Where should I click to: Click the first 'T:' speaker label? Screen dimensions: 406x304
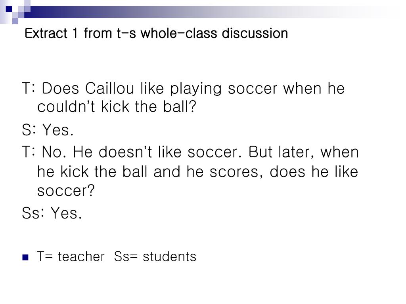[28, 88]
